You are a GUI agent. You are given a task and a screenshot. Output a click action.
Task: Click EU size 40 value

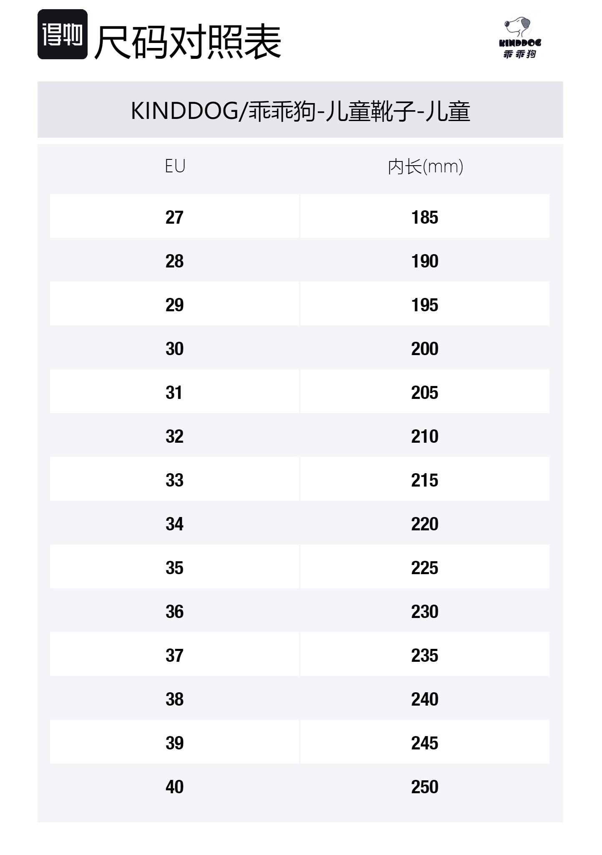click(x=174, y=787)
